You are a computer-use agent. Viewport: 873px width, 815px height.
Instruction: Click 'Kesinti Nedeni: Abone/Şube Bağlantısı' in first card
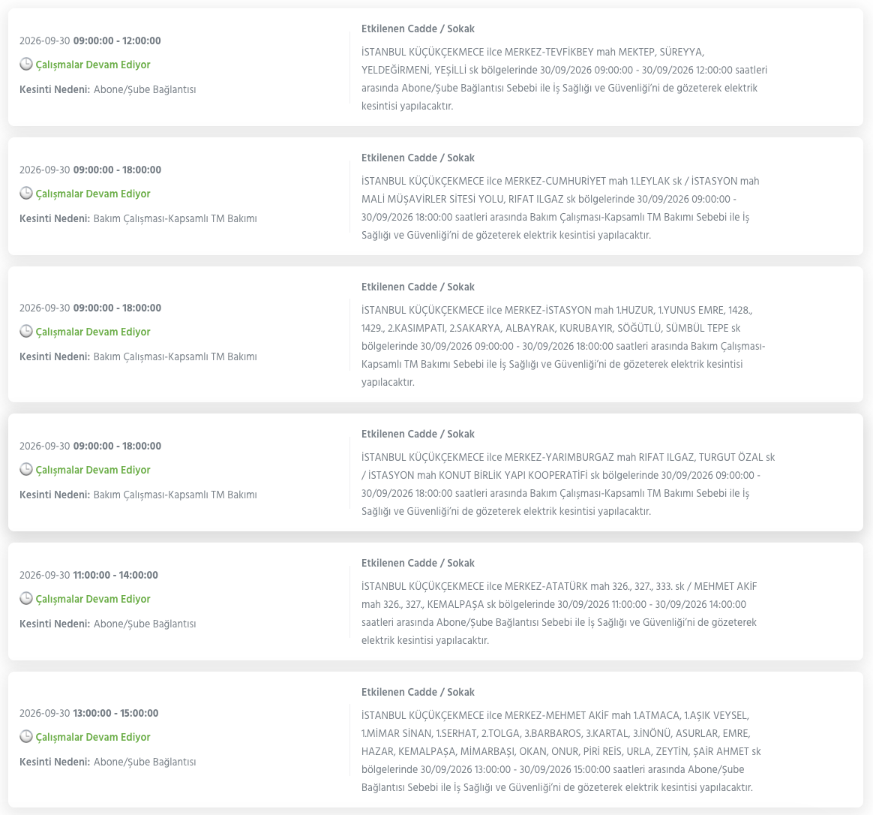click(x=107, y=90)
